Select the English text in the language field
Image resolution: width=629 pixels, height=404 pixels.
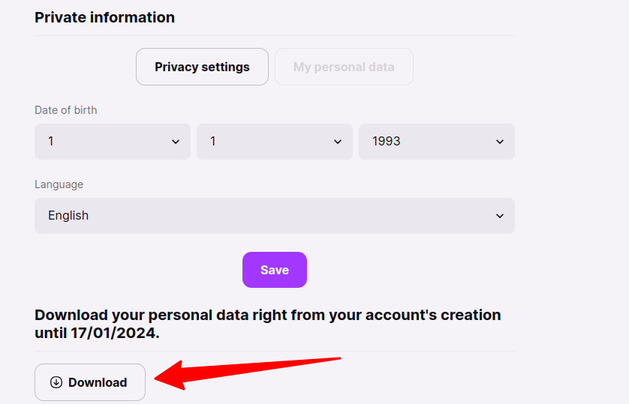click(x=68, y=215)
